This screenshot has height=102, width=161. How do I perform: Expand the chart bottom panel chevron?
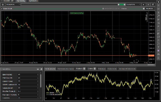click(137, 60)
